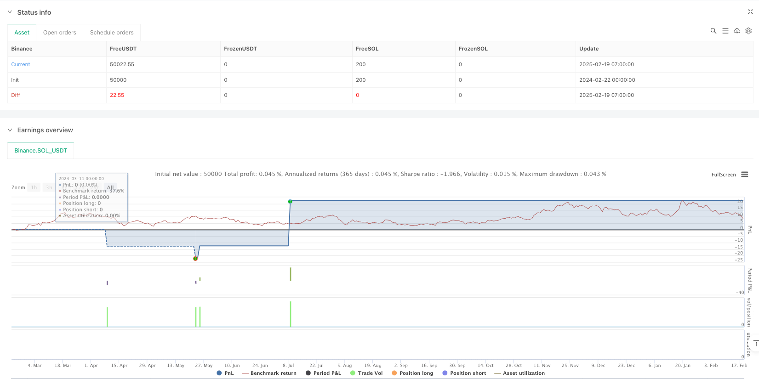Open the chart hamburger menu icon
The width and height of the screenshot is (759, 379).
tap(745, 175)
